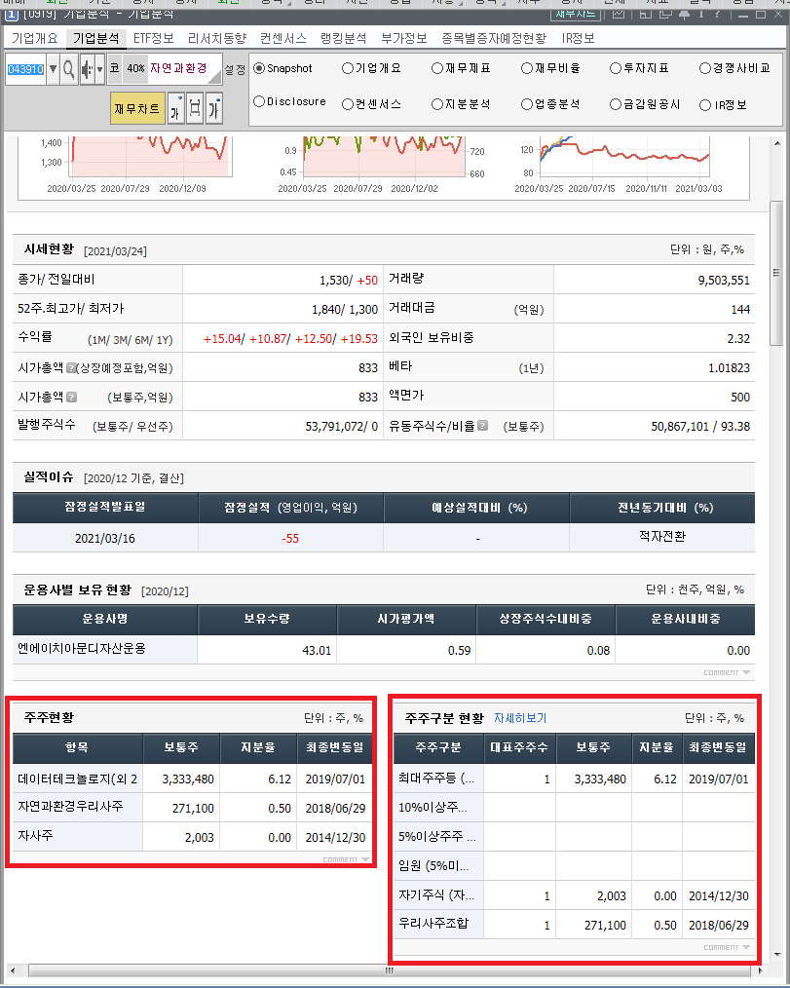Open the 컨센서스 top tab
This screenshot has width=790, height=988.
(x=282, y=38)
